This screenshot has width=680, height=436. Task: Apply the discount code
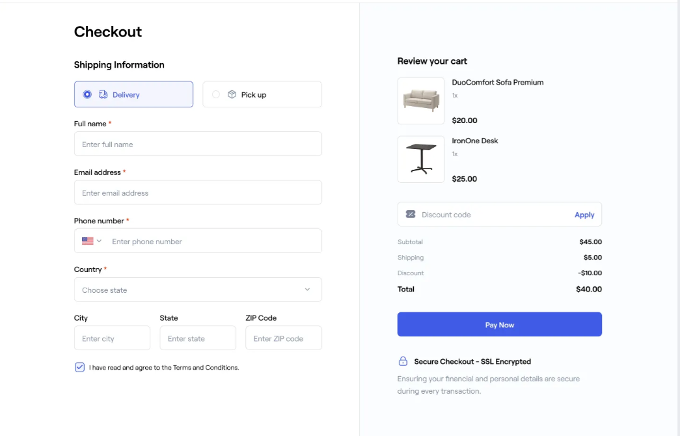click(584, 215)
